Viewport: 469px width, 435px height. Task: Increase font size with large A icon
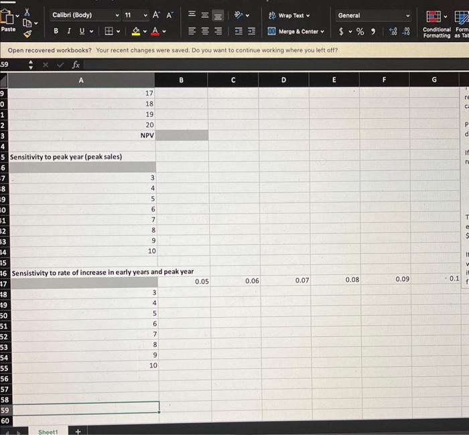click(x=156, y=15)
